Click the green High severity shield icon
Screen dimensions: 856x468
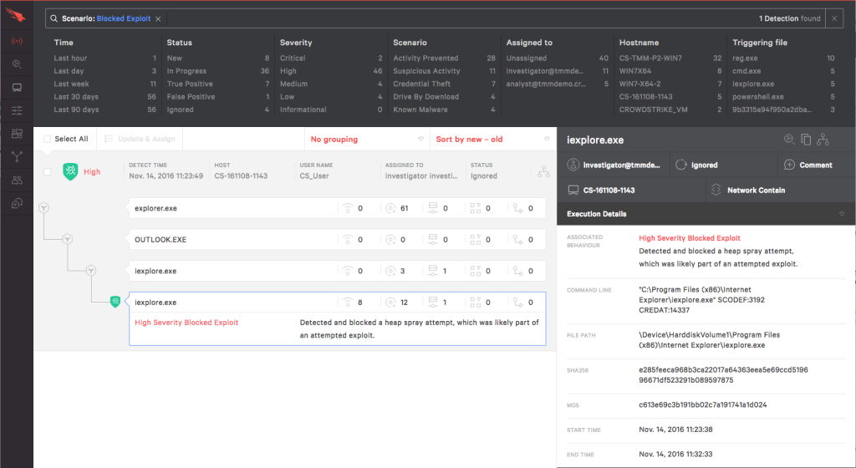pyautogui.click(x=70, y=171)
